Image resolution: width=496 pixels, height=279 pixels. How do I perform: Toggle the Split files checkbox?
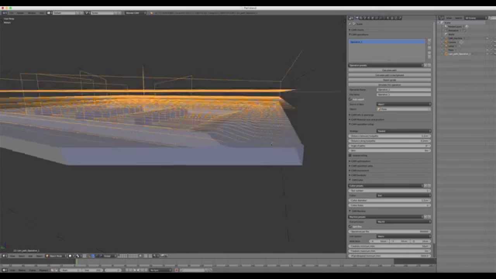[350, 226]
